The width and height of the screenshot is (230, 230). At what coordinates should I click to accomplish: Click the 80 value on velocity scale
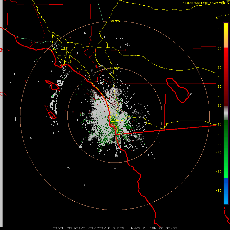point(220,39)
